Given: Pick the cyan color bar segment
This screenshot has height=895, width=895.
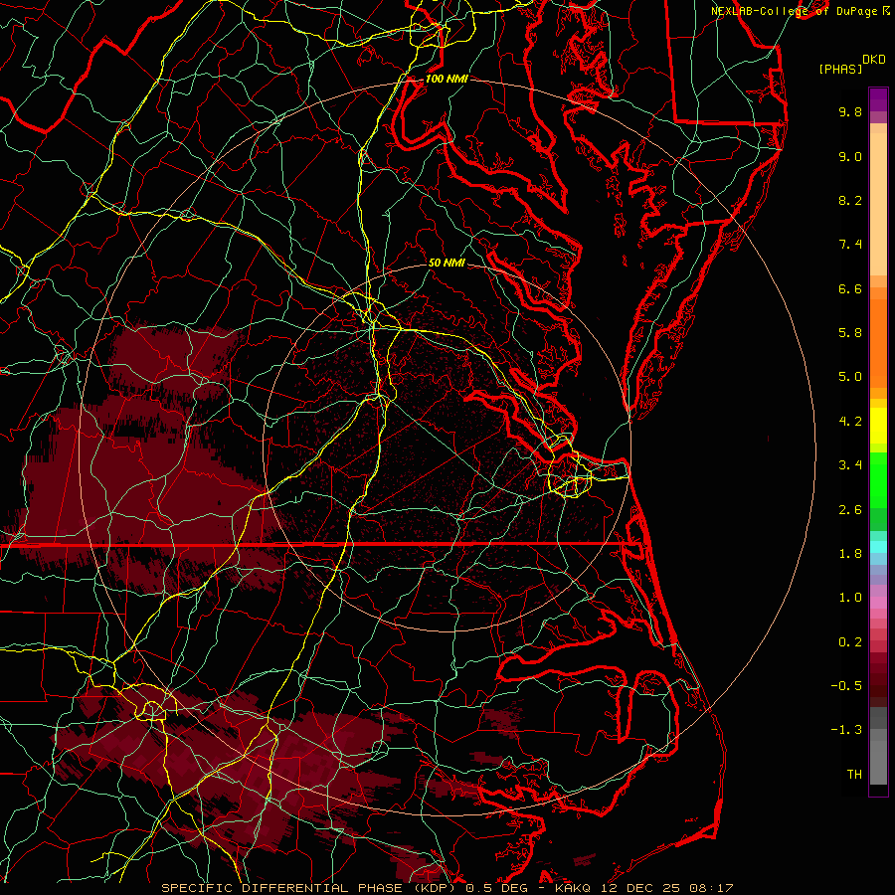Looking at the screenshot, I should tap(878, 547).
